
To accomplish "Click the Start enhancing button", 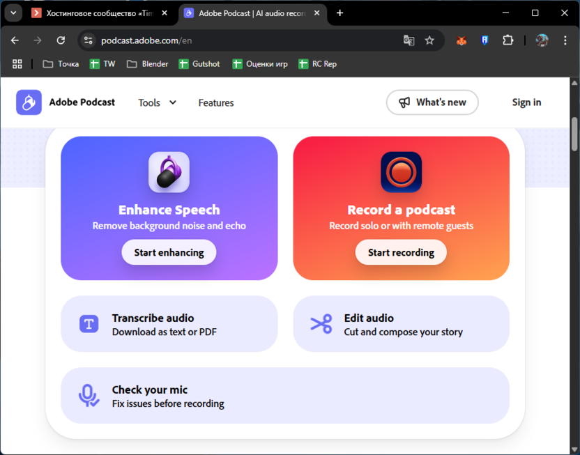I will tap(169, 252).
